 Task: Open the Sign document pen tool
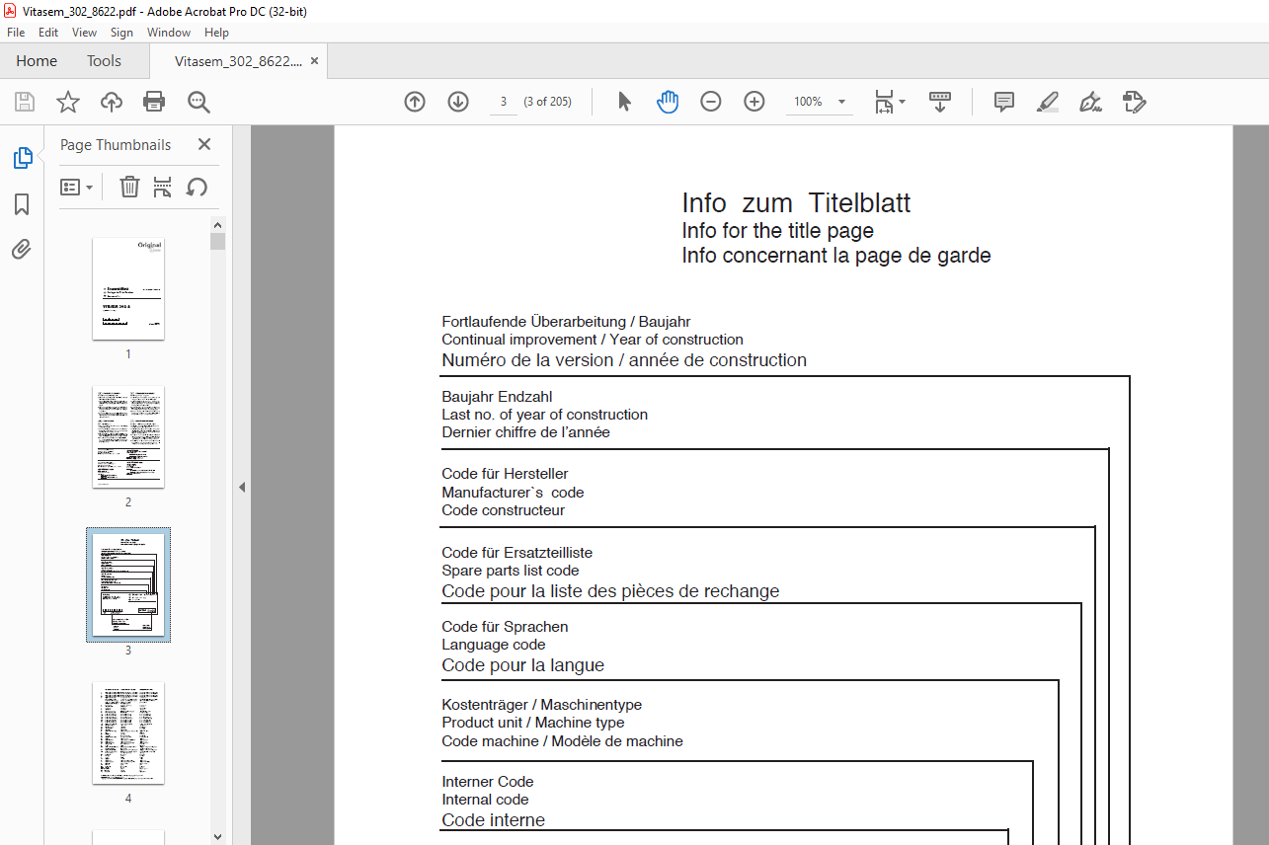coord(1091,102)
